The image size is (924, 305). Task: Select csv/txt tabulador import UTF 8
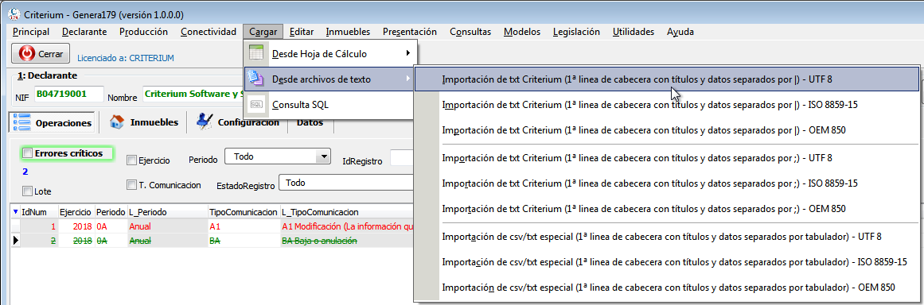[667, 236]
